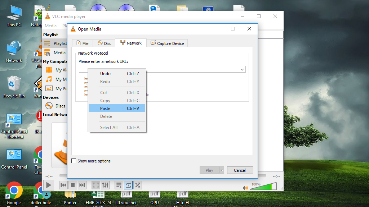Click the elapsed time label in VLC

point(49,176)
